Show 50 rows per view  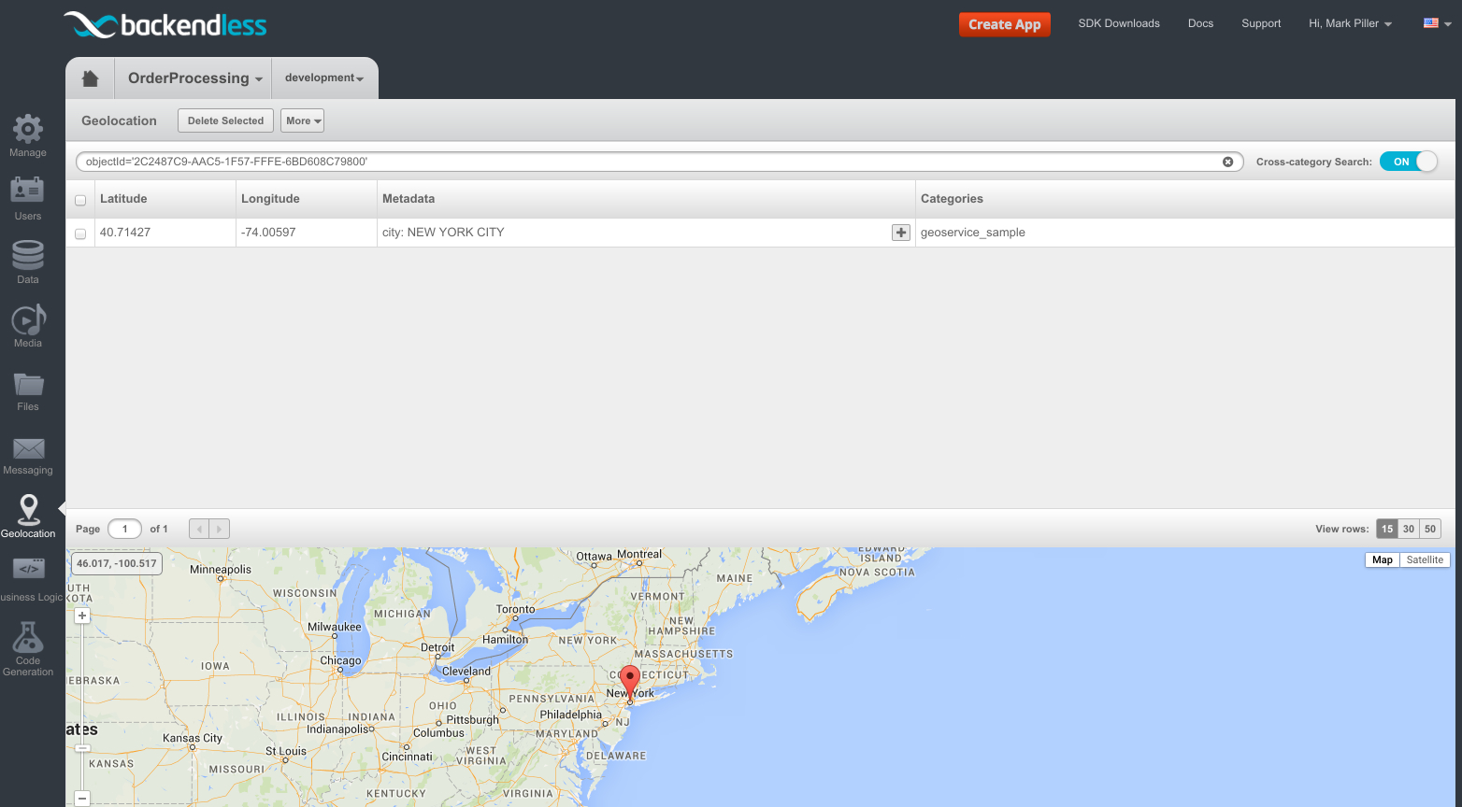[1430, 529]
